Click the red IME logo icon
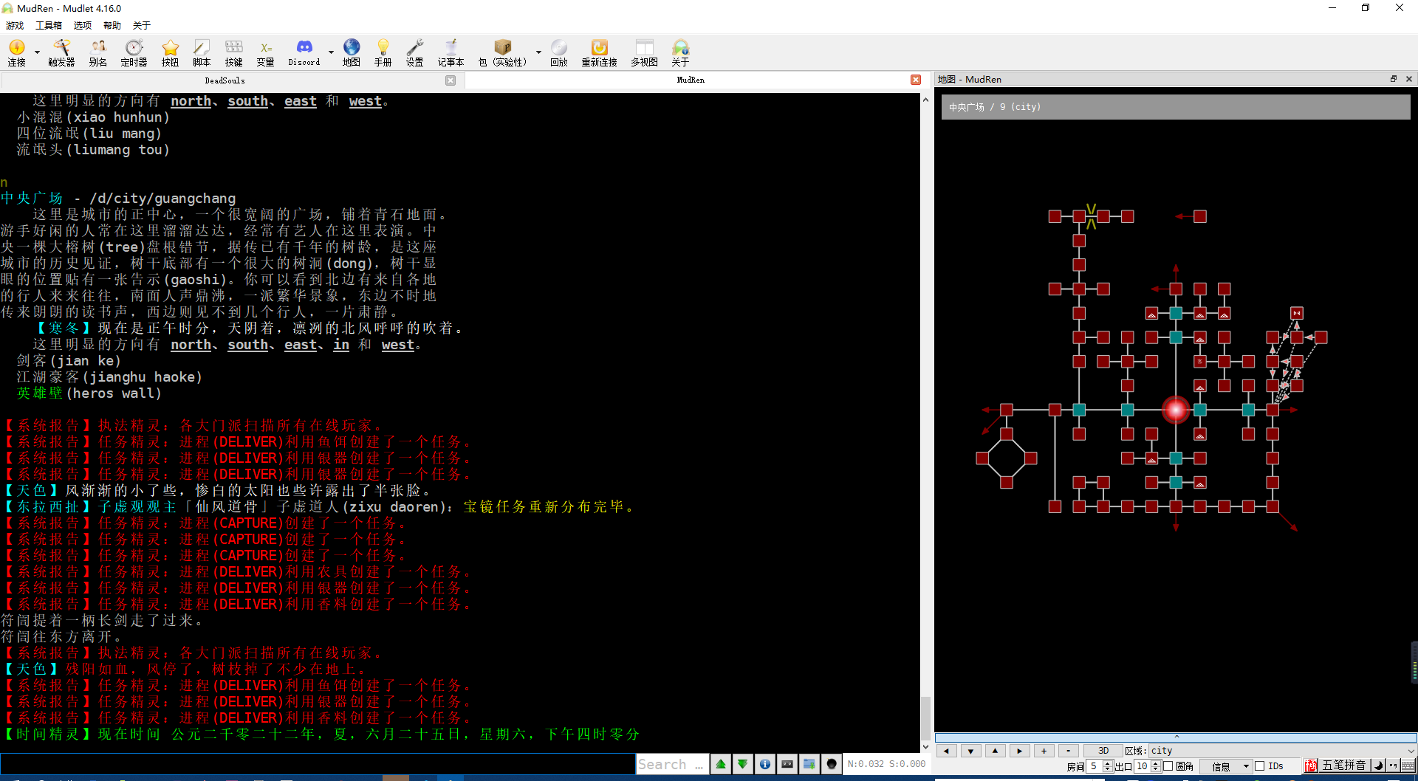The width and height of the screenshot is (1418, 781). [x=1311, y=765]
